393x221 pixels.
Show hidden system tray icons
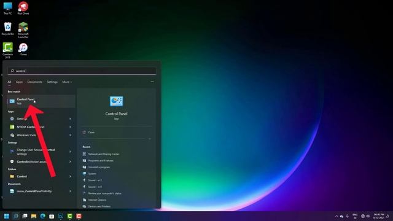[337, 216]
